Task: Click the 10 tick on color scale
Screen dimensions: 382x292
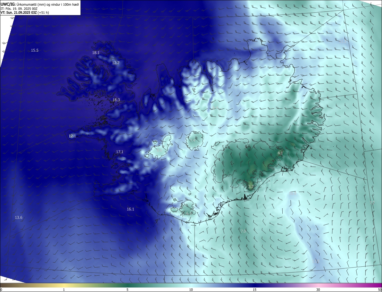Action: [191, 290]
